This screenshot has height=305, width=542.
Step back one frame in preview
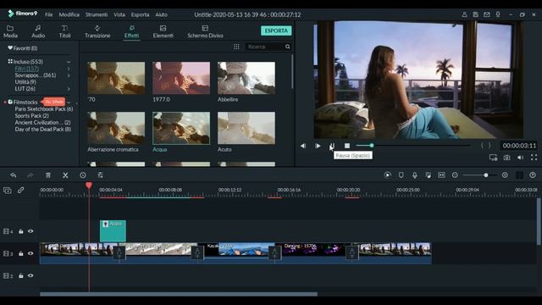pos(303,146)
